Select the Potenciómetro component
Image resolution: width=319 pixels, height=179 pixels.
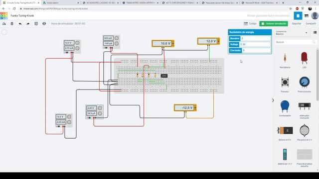click(305, 85)
